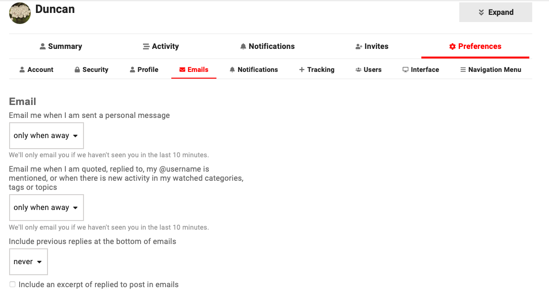Viewport: 549px width, 291px height.
Task: Go to the Profile preferences section
Action: click(x=144, y=70)
